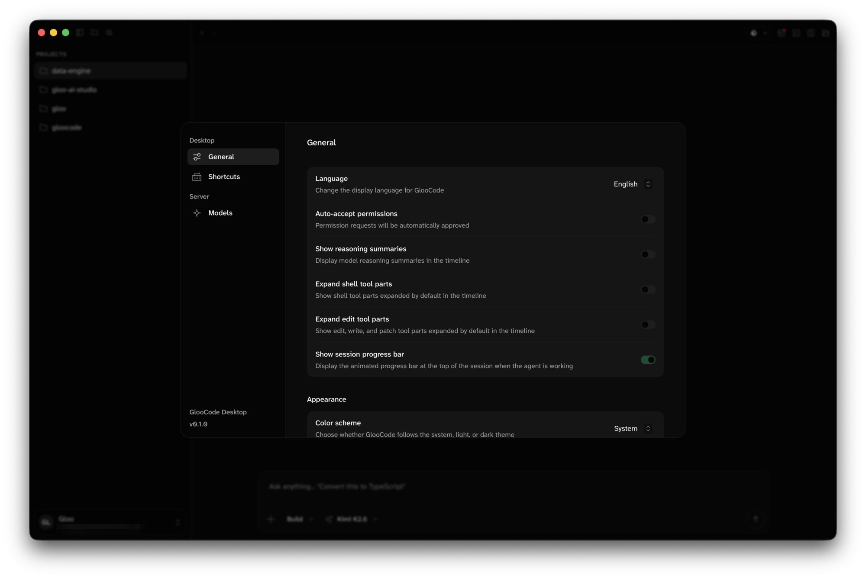866x579 pixels.
Task: Open the account switcher arrows beside Gloo
Action: [x=178, y=522]
